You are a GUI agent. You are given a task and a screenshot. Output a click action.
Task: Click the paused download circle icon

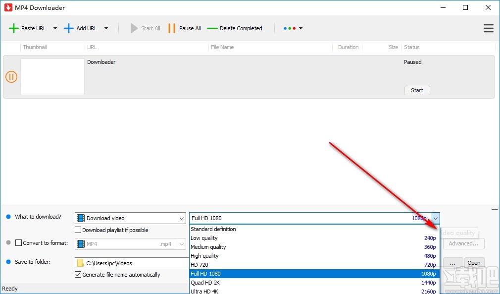click(x=11, y=77)
